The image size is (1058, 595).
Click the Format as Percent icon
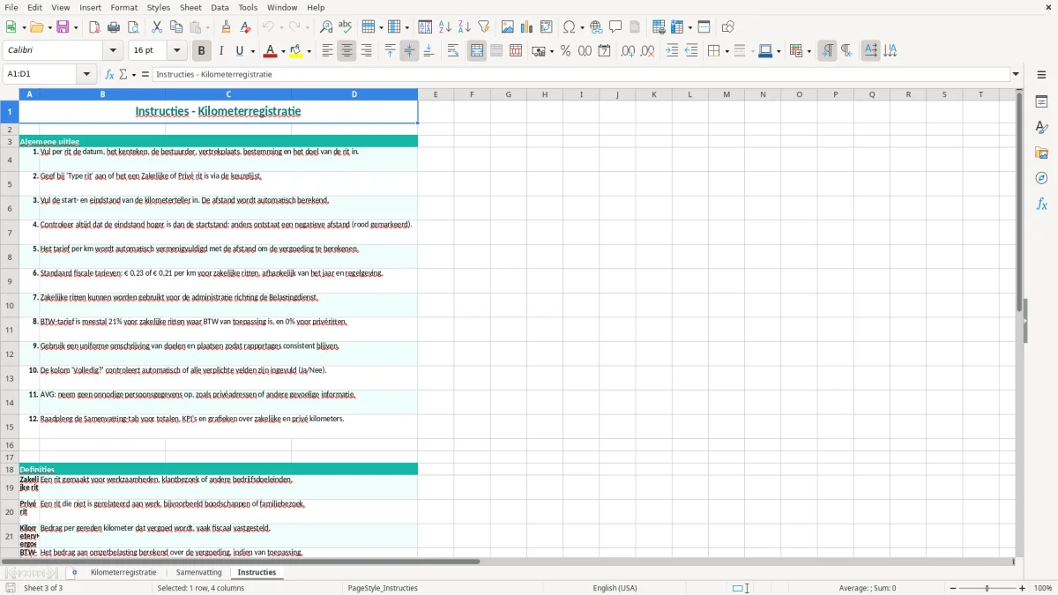[565, 51]
